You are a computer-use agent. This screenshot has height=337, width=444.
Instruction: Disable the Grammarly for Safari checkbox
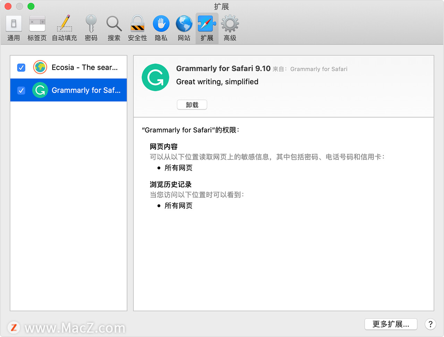click(21, 90)
